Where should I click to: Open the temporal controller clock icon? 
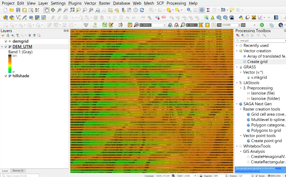tap(135, 10)
